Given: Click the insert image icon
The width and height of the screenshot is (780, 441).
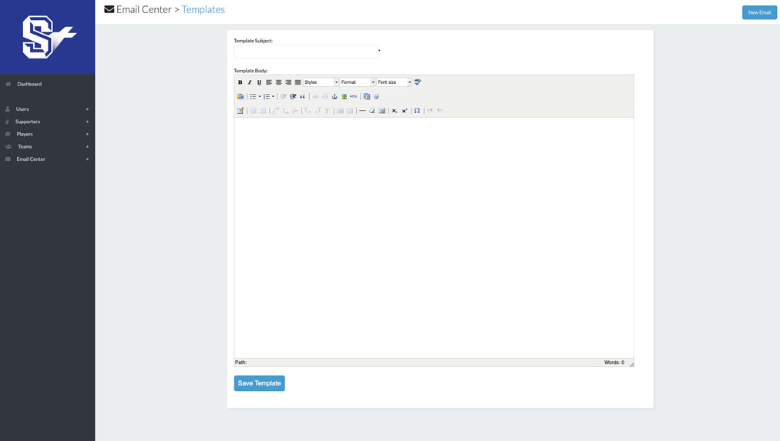Looking at the screenshot, I should 344,97.
